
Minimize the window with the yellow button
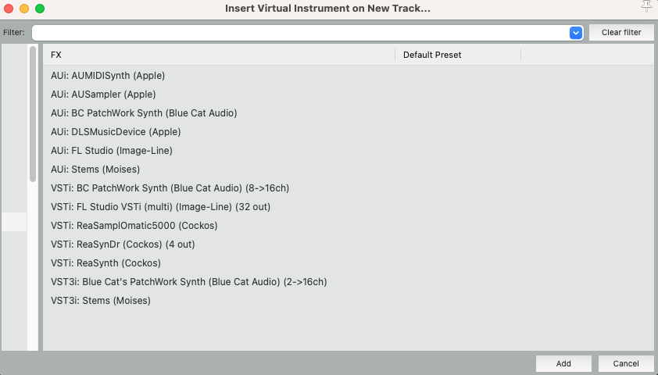coord(24,9)
